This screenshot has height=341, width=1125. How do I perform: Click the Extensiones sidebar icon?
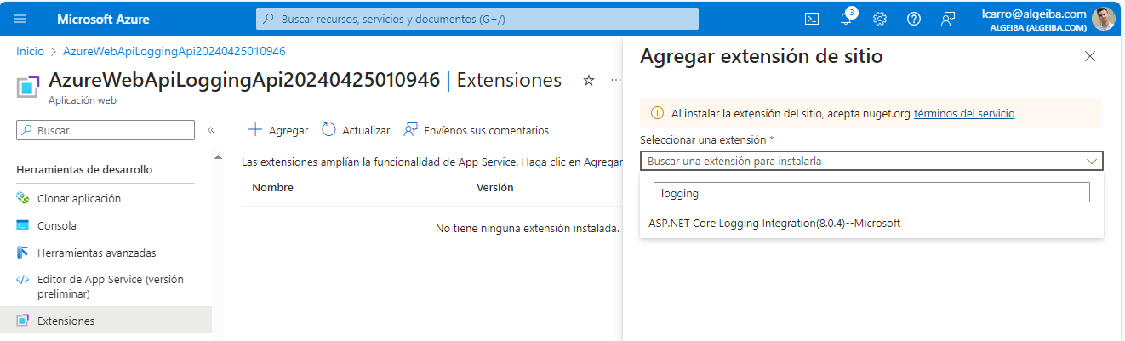23,321
